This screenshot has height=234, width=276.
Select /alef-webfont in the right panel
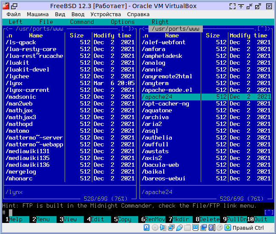(206, 42)
